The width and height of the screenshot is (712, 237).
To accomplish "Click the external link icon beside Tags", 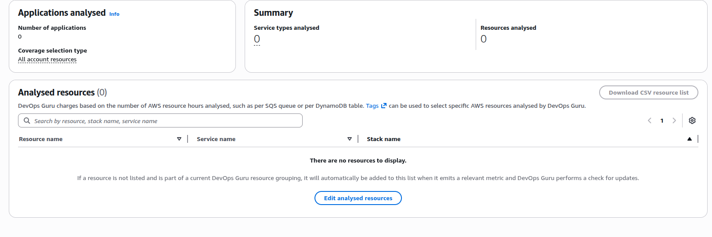I will 383,106.
